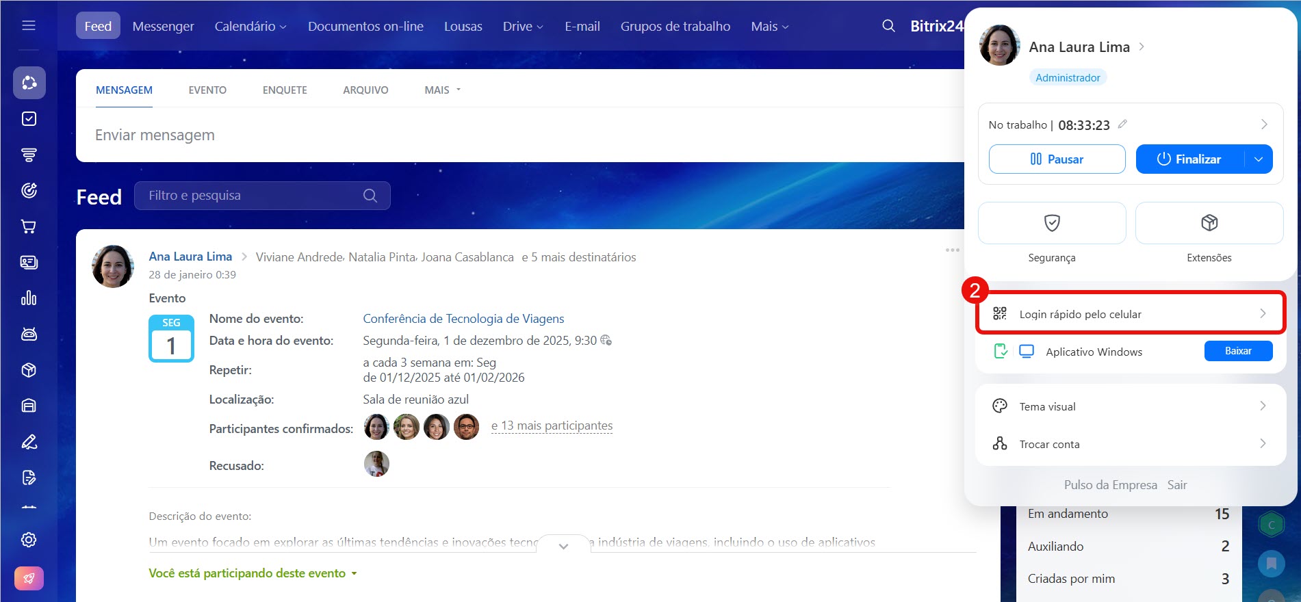
Task: Switch to the ENQUETE tab
Action: click(x=285, y=90)
